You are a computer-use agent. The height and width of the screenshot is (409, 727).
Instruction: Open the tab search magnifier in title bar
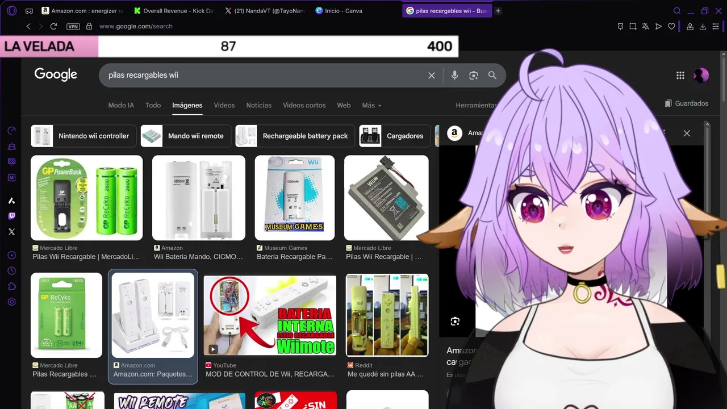(677, 11)
